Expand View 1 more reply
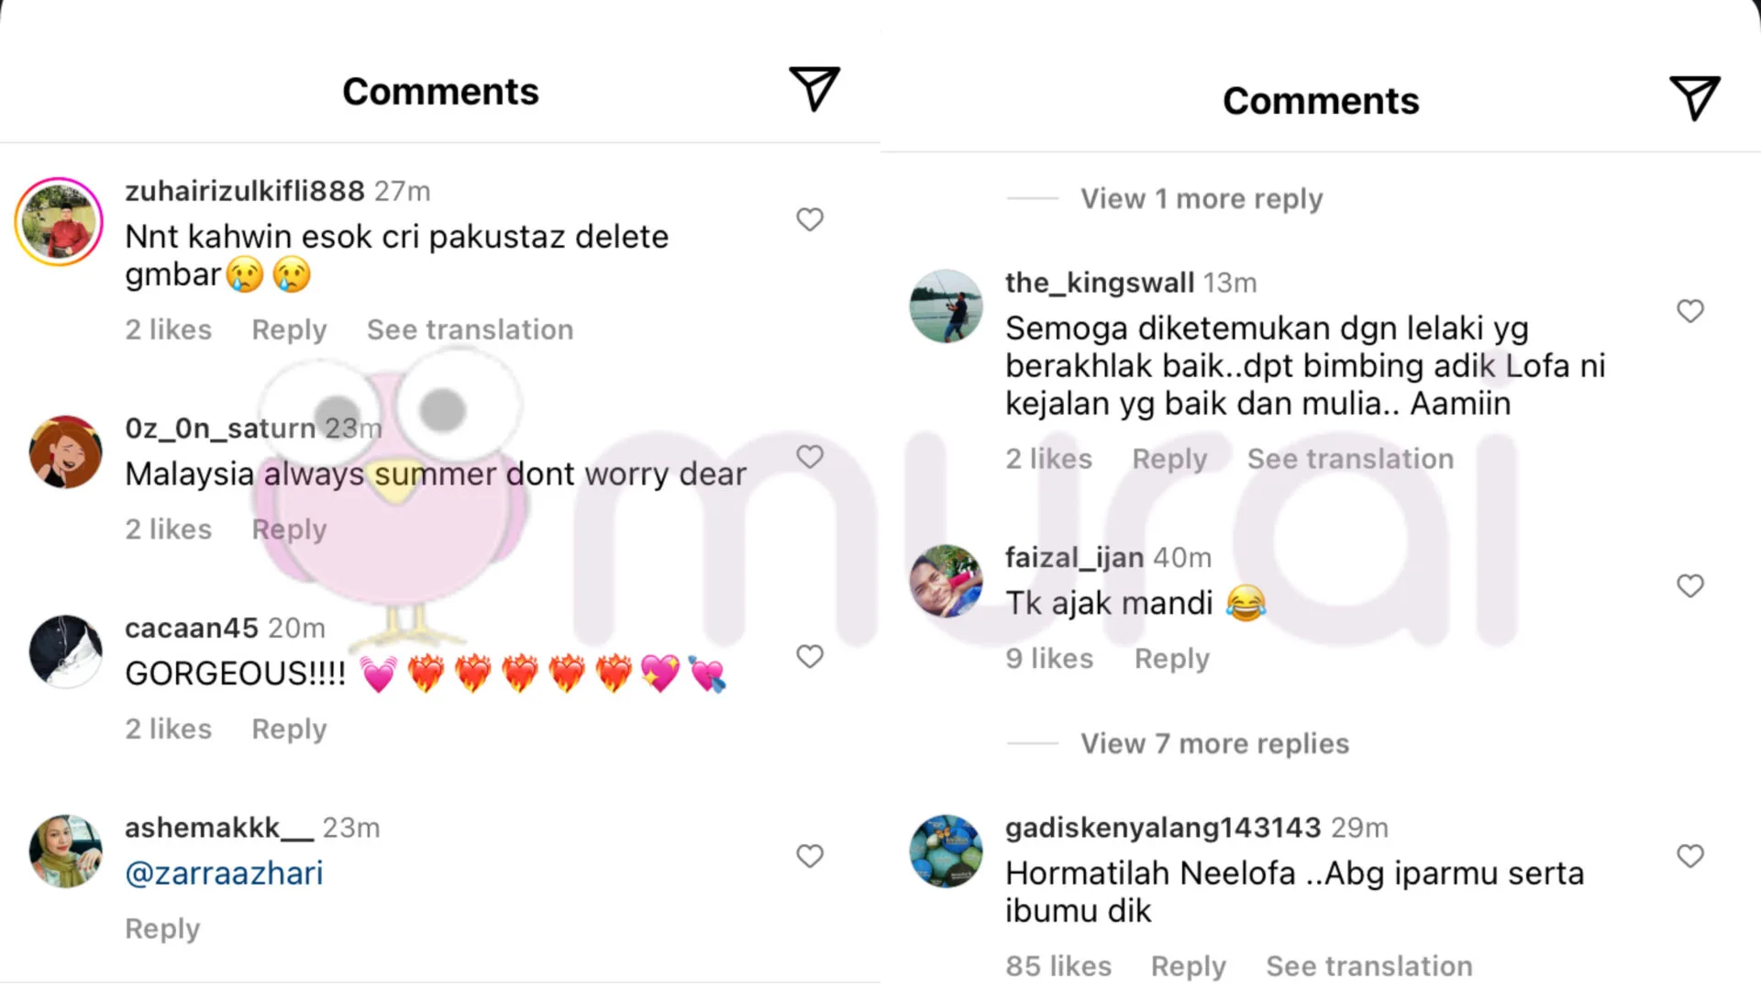Image resolution: width=1761 pixels, height=991 pixels. 1202,198
